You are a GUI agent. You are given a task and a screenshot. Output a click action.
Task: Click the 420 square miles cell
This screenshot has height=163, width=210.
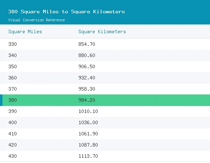pyautogui.click(x=13, y=145)
